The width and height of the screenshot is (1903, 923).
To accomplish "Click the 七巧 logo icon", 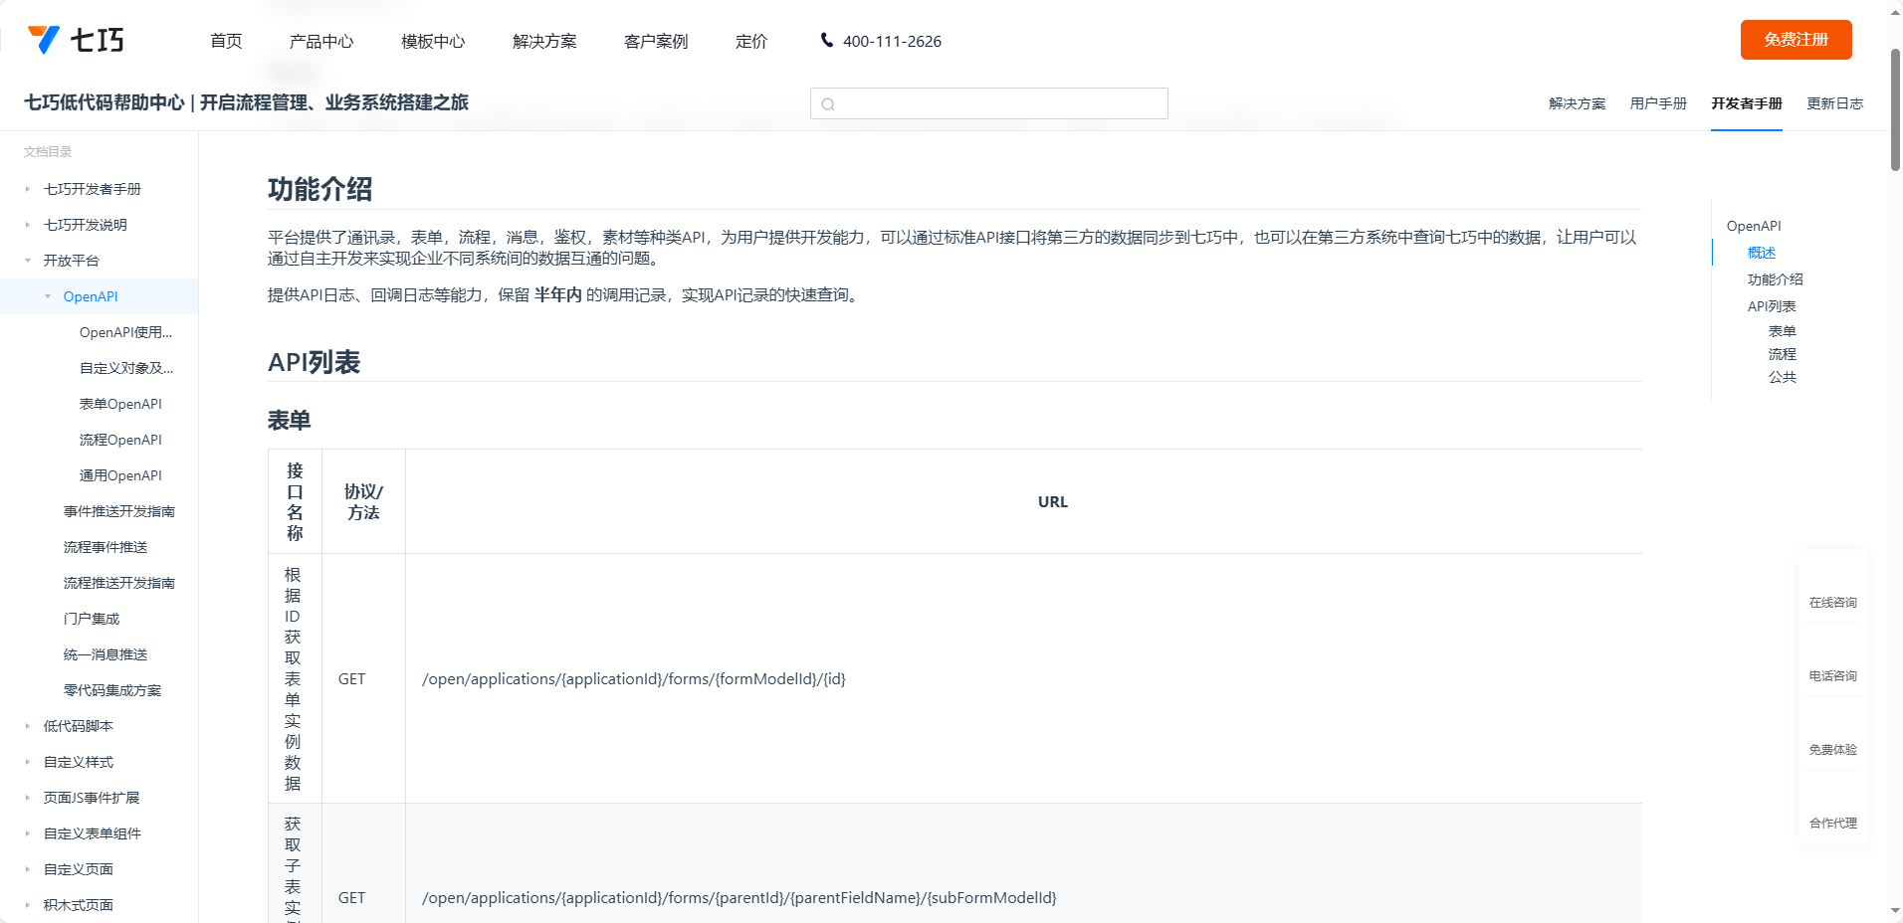I will coord(45,40).
